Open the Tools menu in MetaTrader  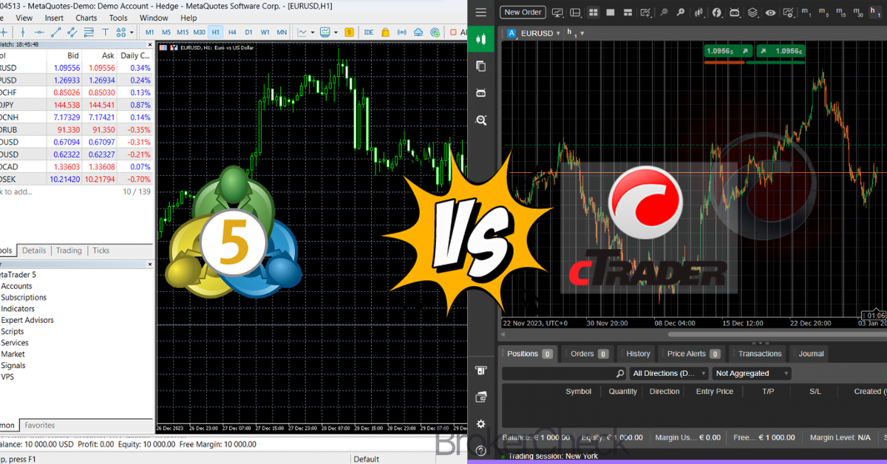click(118, 18)
